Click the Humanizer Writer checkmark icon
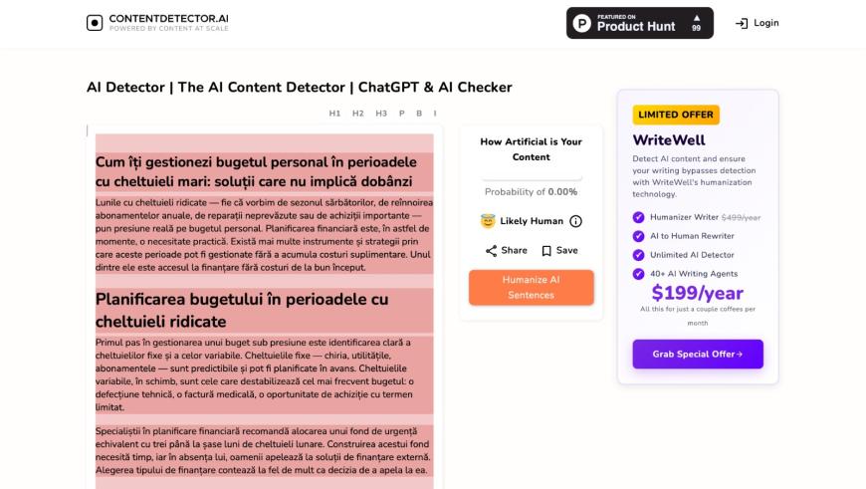The height and width of the screenshot is (489, 866). [x=638, y=217]
